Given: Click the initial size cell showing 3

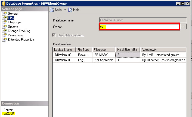Looking at the screenshot, I should tap(128, 55).
